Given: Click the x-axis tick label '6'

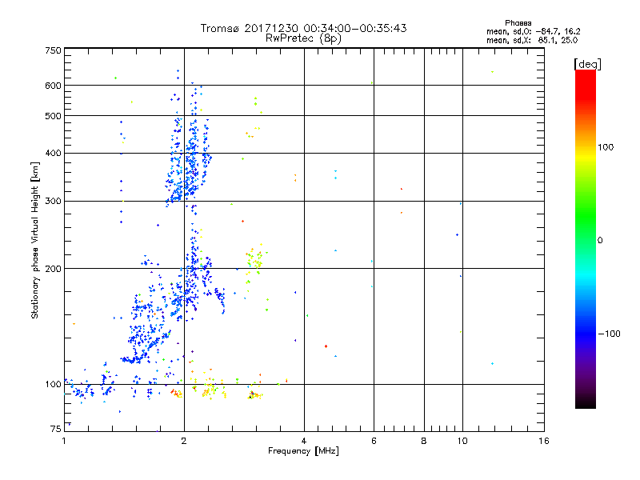Looking at the screenshot, I should coord(374,441).
